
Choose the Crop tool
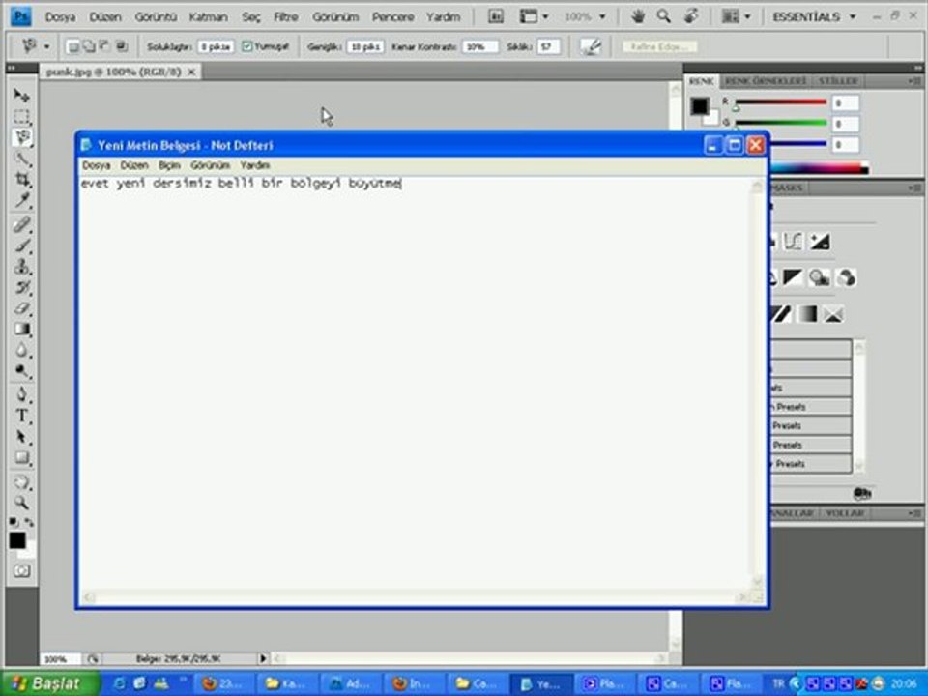point(21,181)
